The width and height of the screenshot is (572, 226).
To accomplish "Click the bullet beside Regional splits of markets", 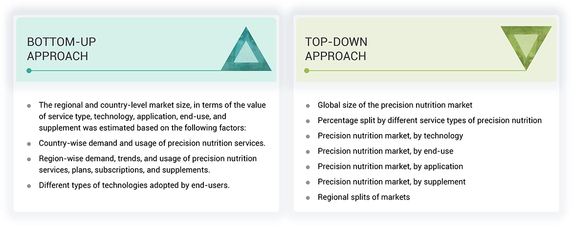I will pyautogui.click(x=308, y=198).
